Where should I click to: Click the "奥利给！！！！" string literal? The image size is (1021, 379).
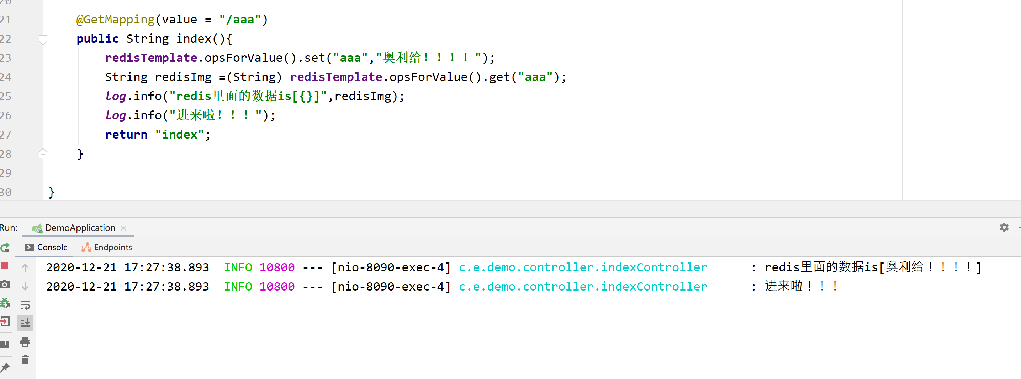point(428,58)
